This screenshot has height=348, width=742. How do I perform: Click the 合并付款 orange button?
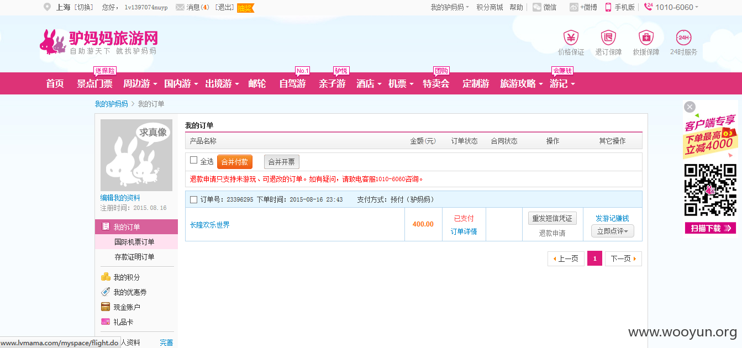235,162
